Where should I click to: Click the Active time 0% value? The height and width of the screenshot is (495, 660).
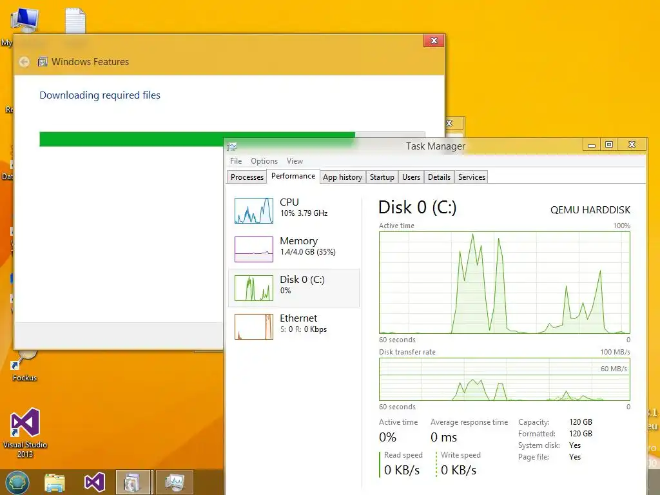(387, 438)
